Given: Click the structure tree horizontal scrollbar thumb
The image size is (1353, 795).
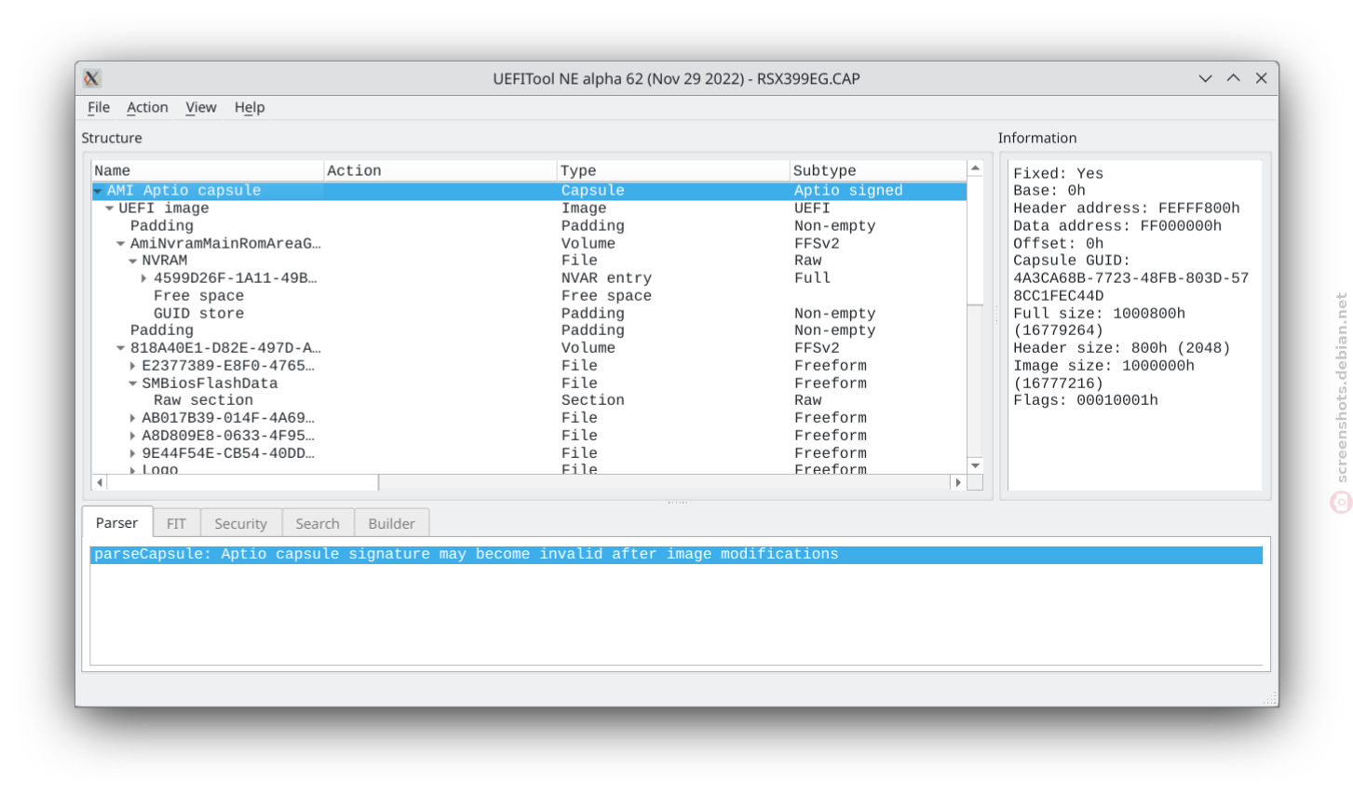Looking at the screenshot, I should click(243, 482).
